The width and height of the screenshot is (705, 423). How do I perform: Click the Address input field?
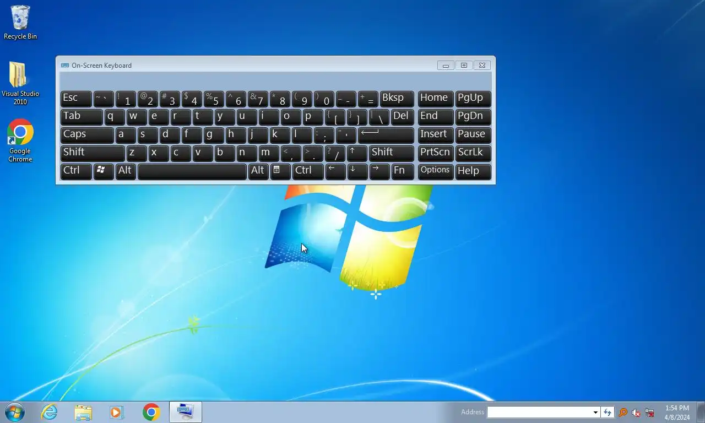539,412
